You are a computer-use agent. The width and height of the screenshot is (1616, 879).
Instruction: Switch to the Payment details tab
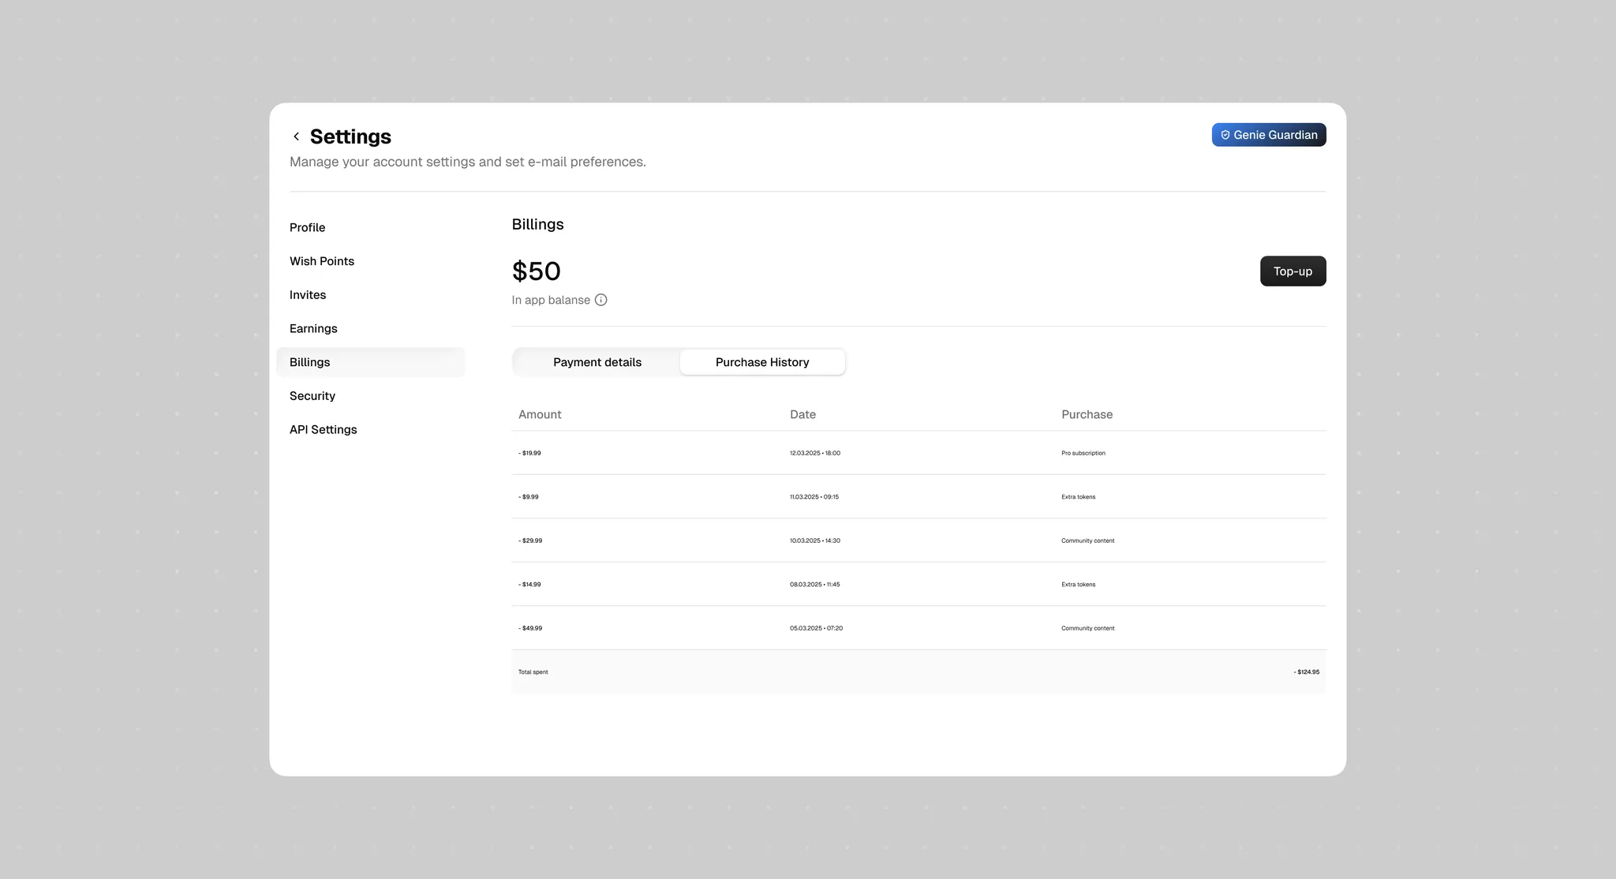(597, 362)
